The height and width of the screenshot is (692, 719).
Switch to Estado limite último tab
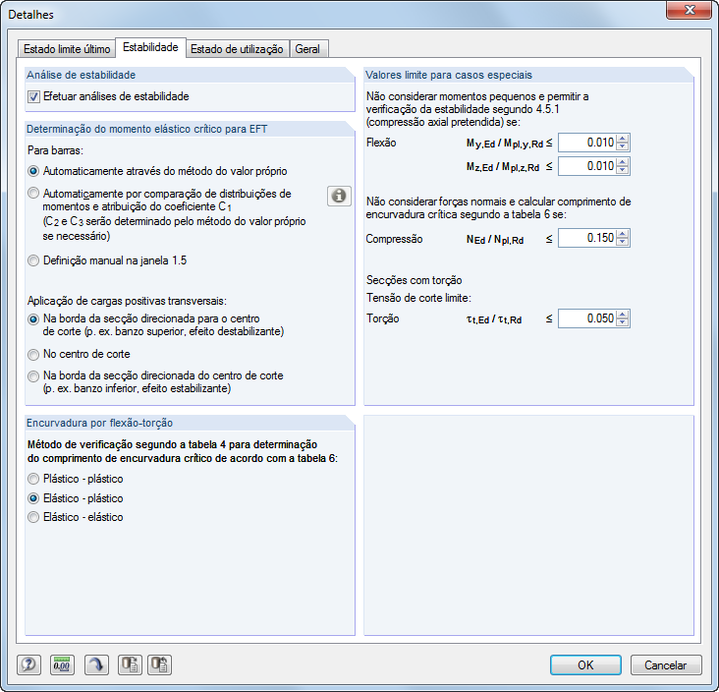coord(67,49)
